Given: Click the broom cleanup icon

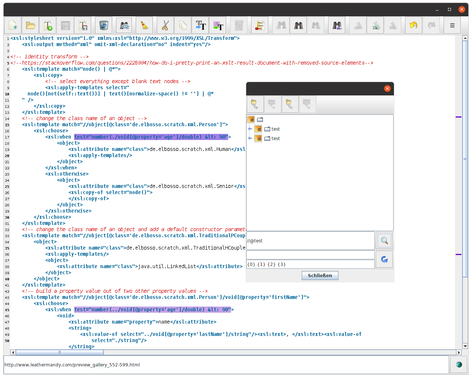Looking at the screenshot, I should coord(145,25).
